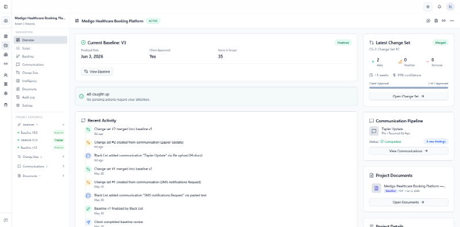Open Intelligence in the navigation
This screenshot has width=460, height=227.
pos(40,81)
